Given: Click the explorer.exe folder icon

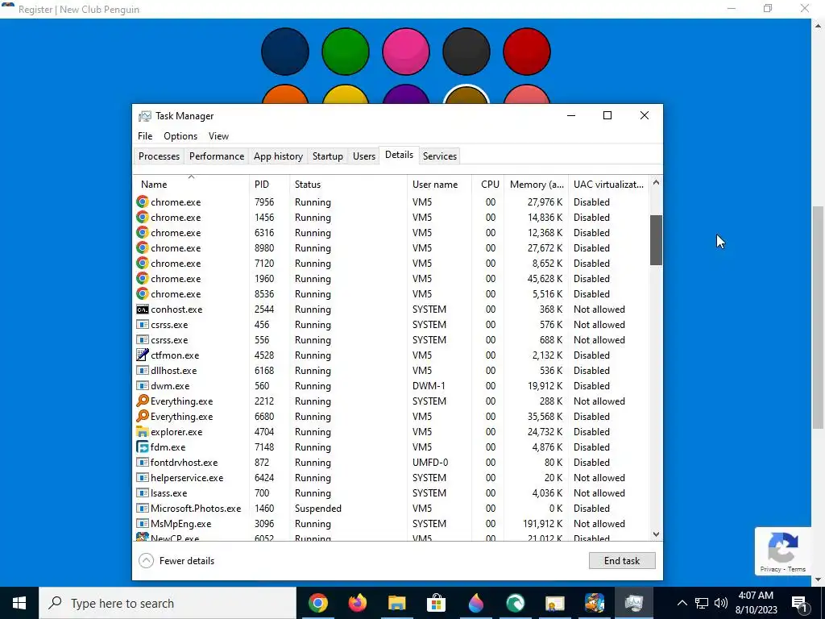Looking at the screenshot, I should tap(142, 432).
